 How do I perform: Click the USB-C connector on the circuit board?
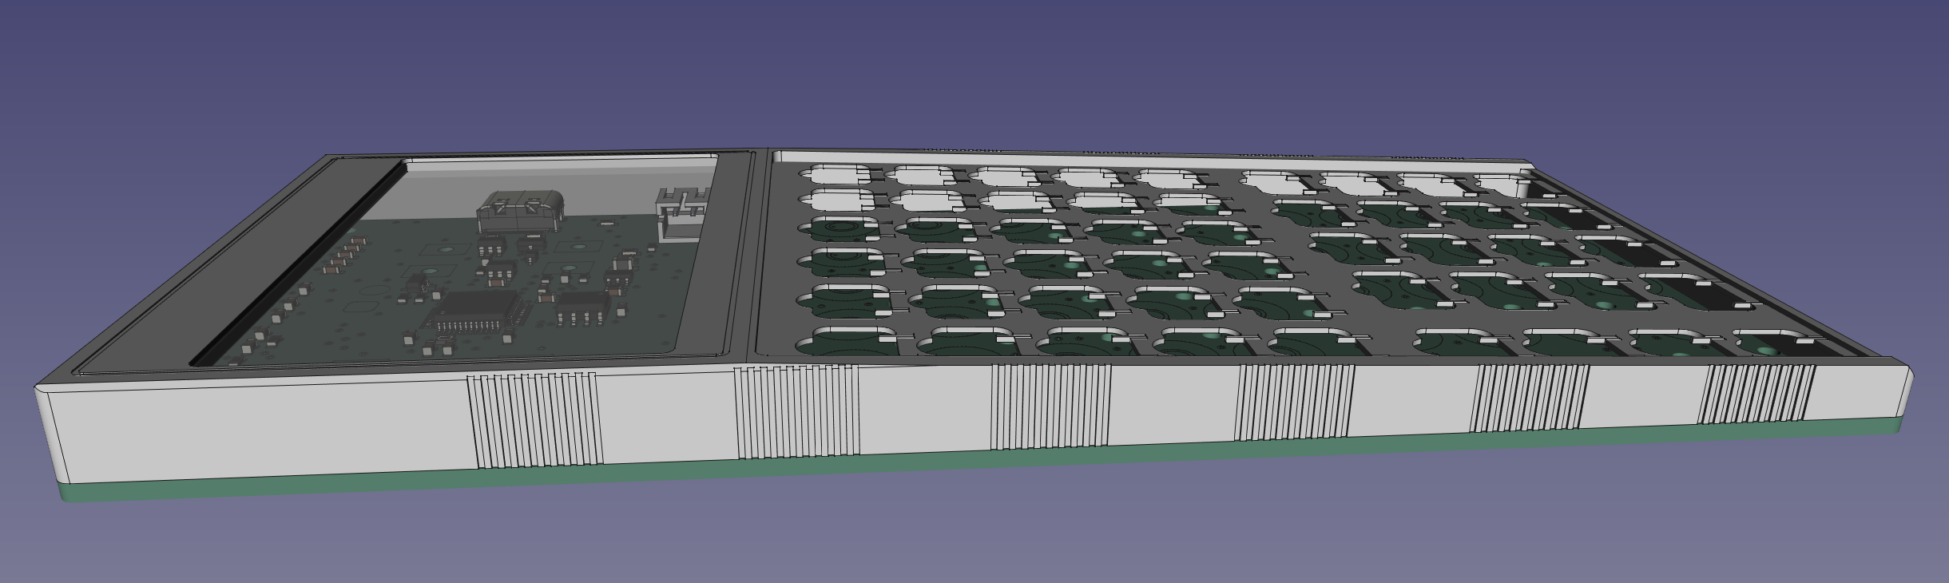point(518,212)
